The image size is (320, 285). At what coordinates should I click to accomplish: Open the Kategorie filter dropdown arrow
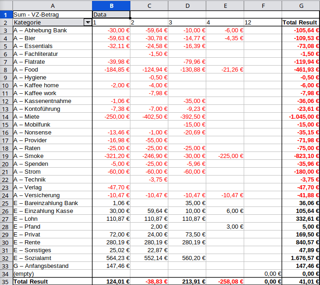pos(87,22)
